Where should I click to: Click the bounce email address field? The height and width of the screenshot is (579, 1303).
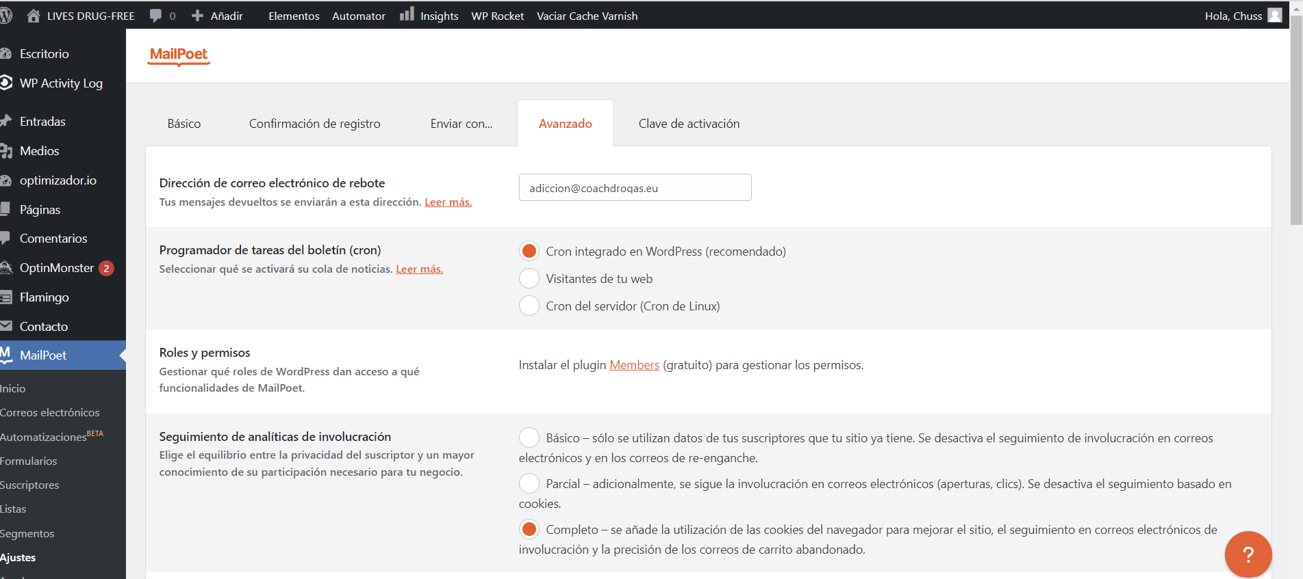pos(635,187)
